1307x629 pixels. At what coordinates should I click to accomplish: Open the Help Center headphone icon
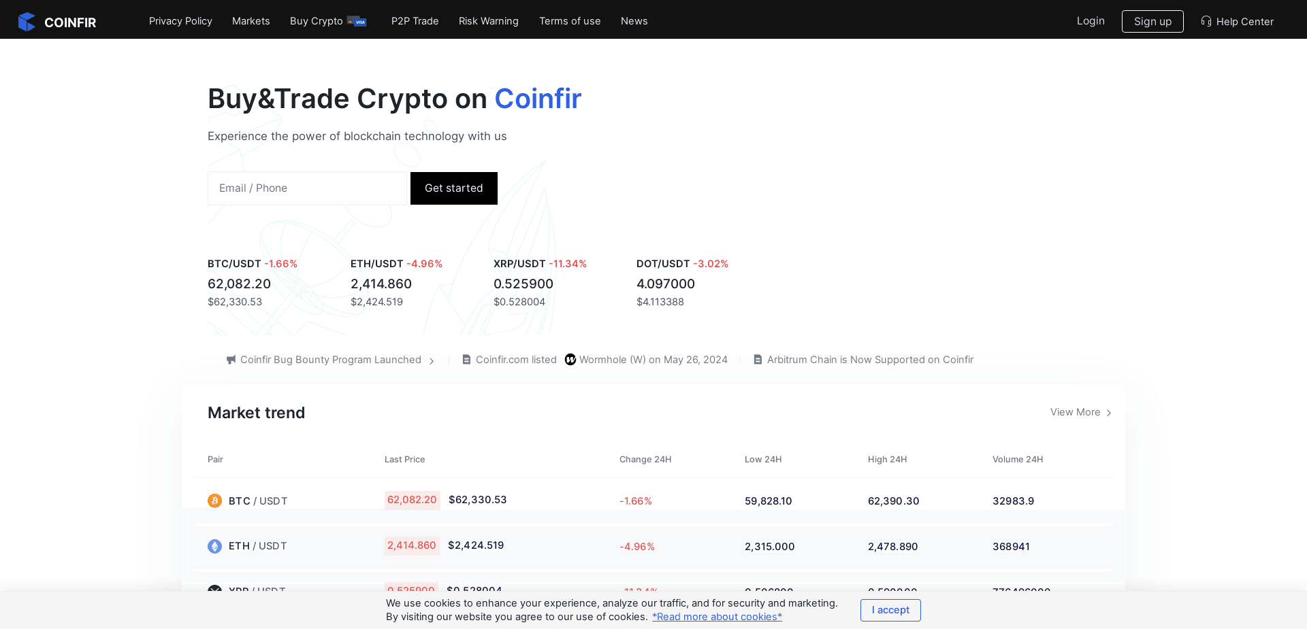click(x=1206, y=21)
